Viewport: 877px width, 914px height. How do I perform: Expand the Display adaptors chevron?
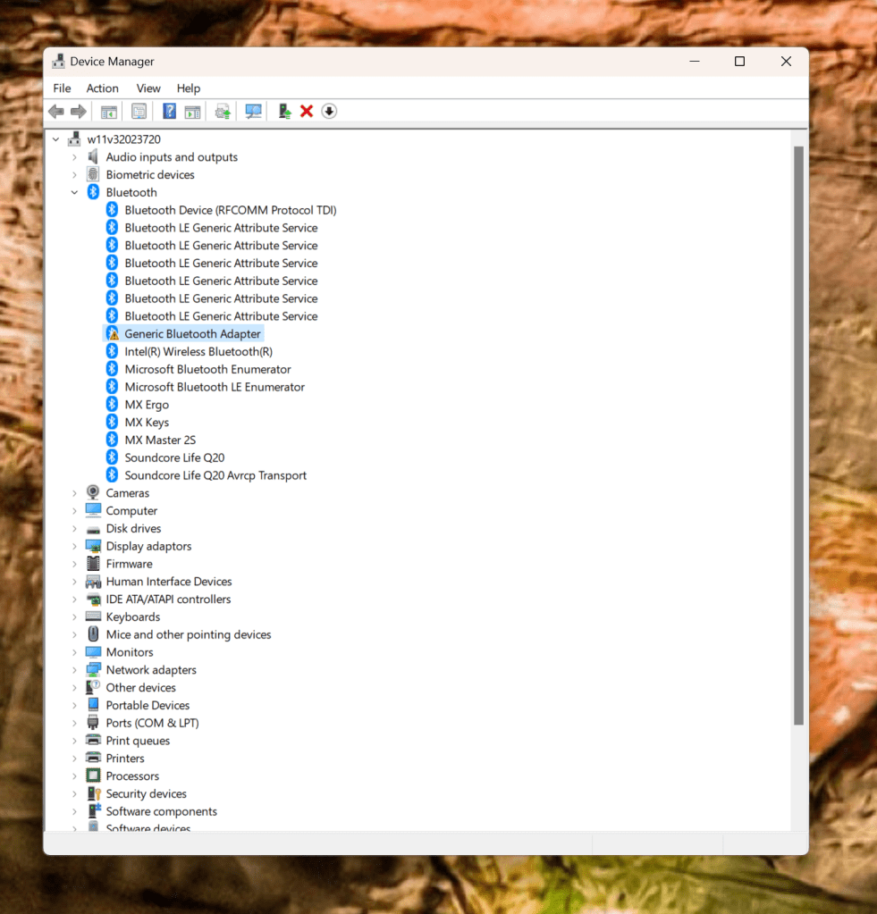coord(74,546)
